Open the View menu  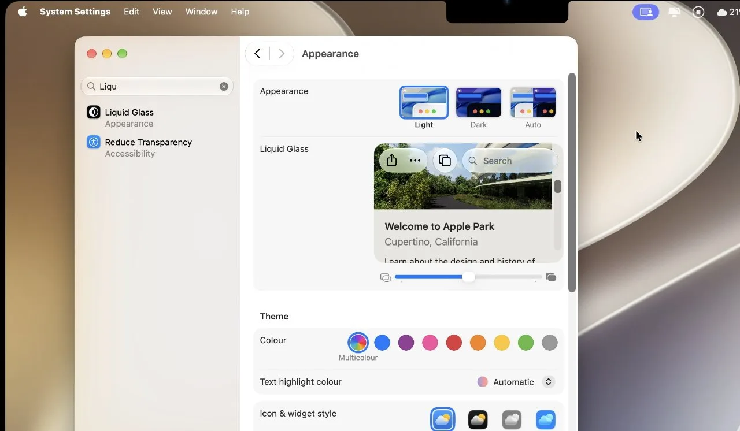pyautogui.click(x=162, y=12)
